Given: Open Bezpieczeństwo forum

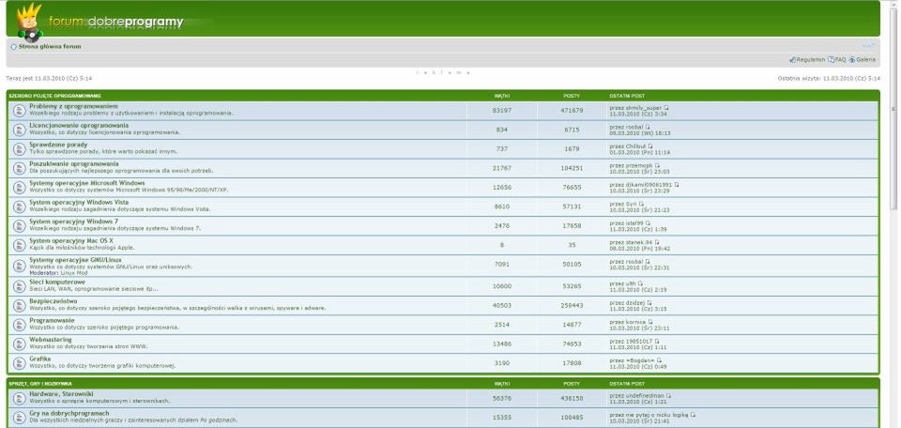Looking at the screenshot, I should (53, 301).
